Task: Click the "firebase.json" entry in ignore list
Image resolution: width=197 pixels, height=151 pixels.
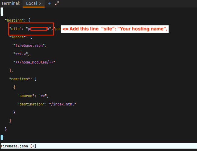Action: pyautogui.click(x=30, y=46)
